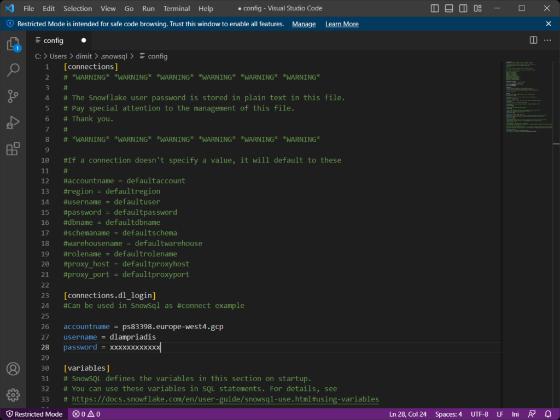
Task: Open the UTF-8 encoding selector
Action: coord(479,414)
